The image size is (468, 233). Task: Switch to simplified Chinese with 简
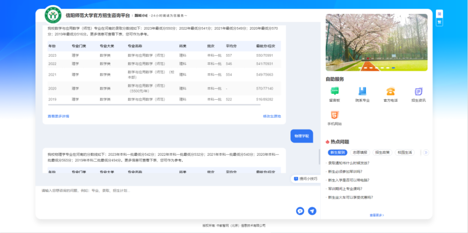point(439,14)
